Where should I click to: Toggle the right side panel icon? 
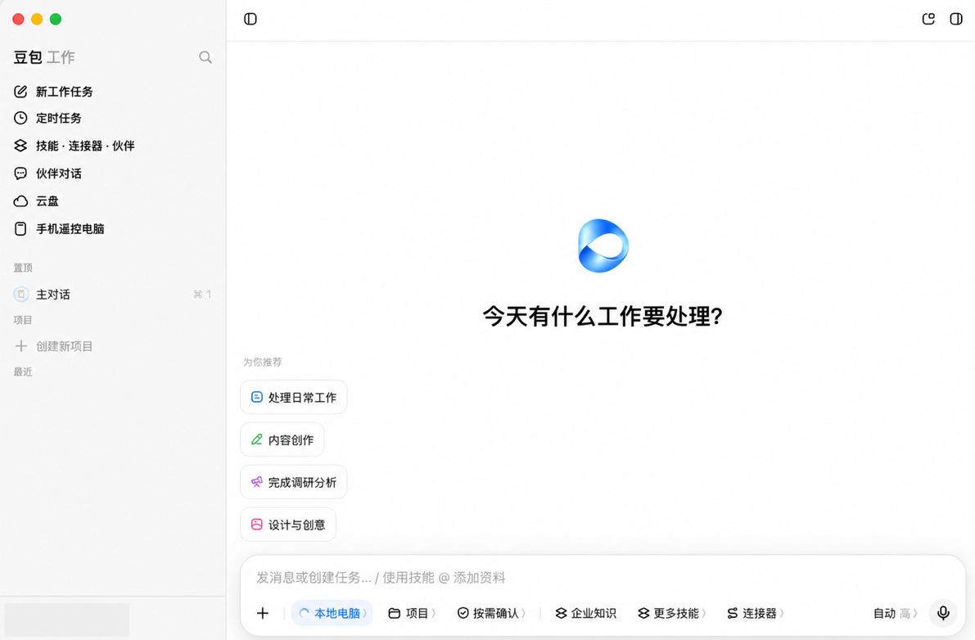(956, 20)
